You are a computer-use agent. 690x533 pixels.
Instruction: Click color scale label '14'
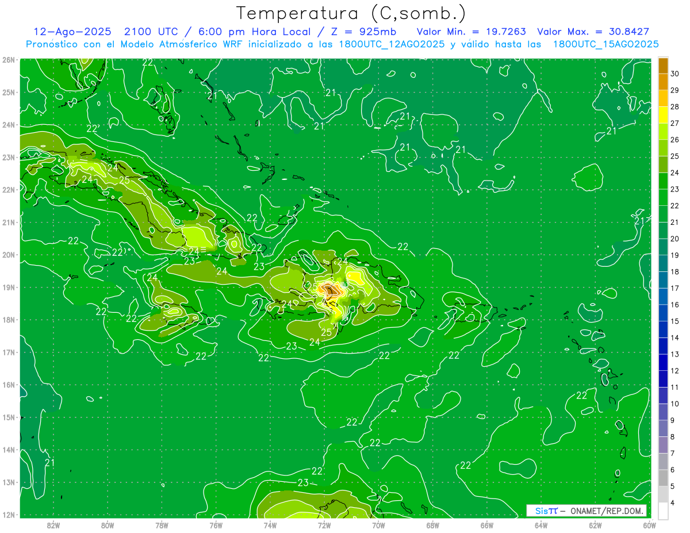pos(674,338)
